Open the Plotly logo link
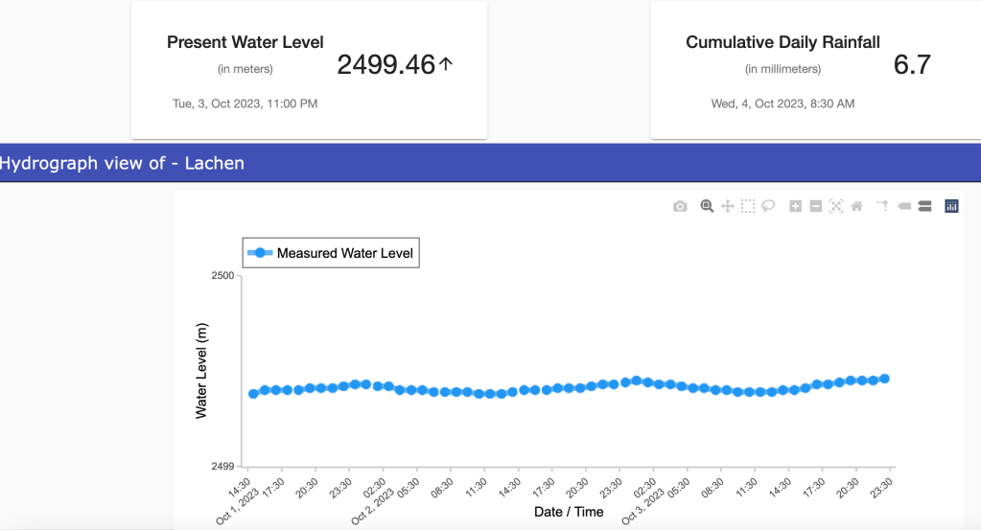Viewport: 981px width, 530px height. pyautogui.click(x=951, y=206)
